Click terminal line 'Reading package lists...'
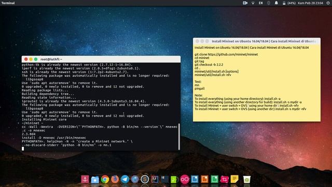Image resolution: width=332 pixels, height=187 pixels. pyautogui.click(x=45, y=90)
